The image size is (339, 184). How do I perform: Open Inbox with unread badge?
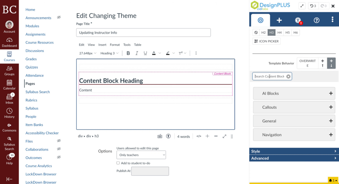9,99
